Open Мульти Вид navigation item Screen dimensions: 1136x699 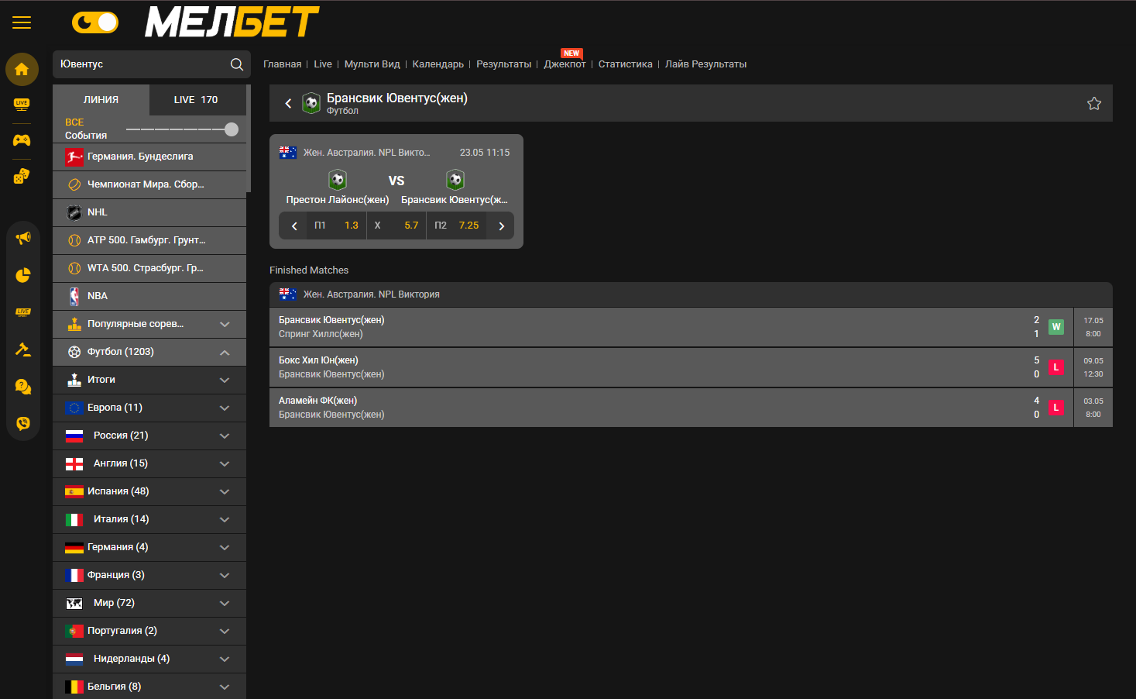(x=372, y=64)
